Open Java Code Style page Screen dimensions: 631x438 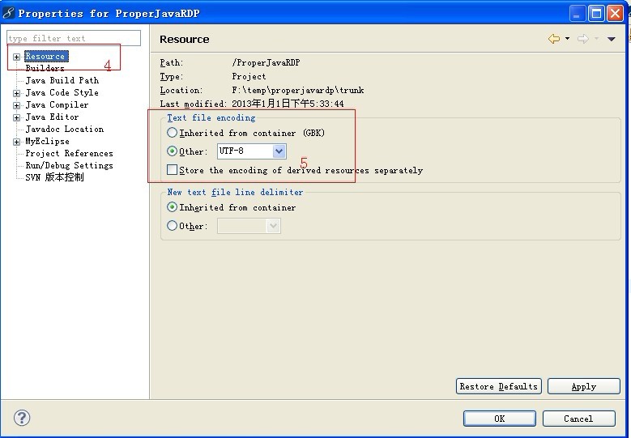(x=62, y=92)
